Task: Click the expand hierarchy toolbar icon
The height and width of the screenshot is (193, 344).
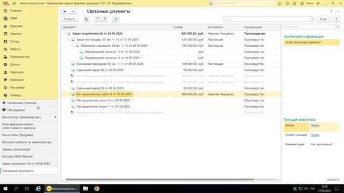Action: coord(98,19)
